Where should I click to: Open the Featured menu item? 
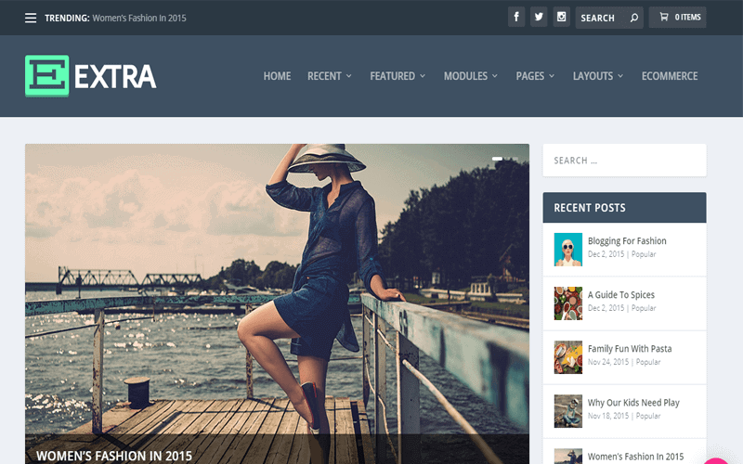pos(392,76)
